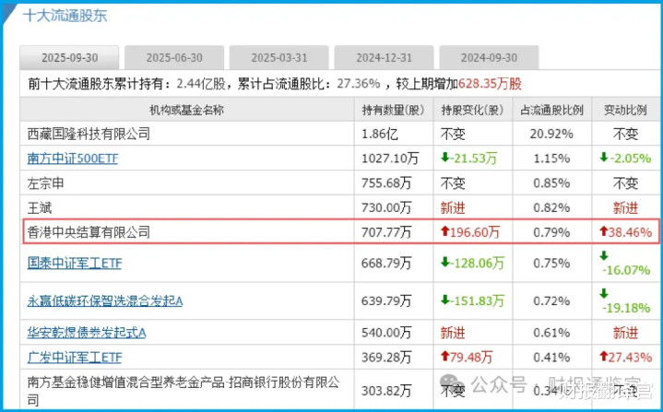
Task: Click the 27.43% change ratio
Action: tap(626, 358)
